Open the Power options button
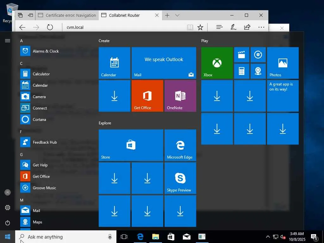Viewport: 324px width, 243px height. click(x=8, y=223)
